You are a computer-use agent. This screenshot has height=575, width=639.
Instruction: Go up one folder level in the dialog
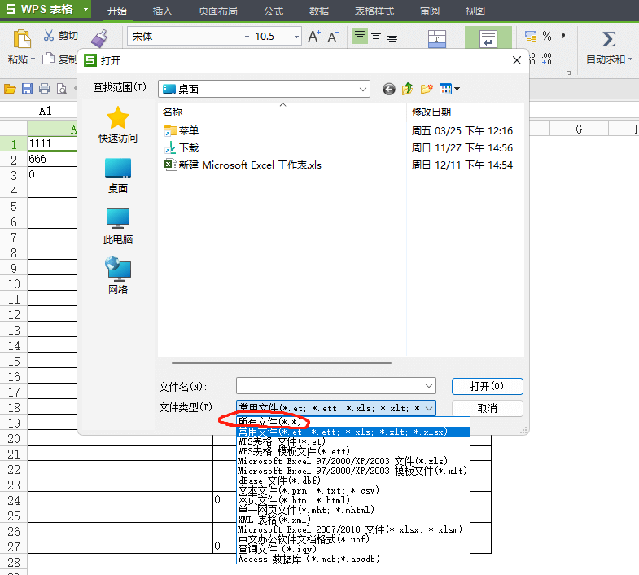408,89
